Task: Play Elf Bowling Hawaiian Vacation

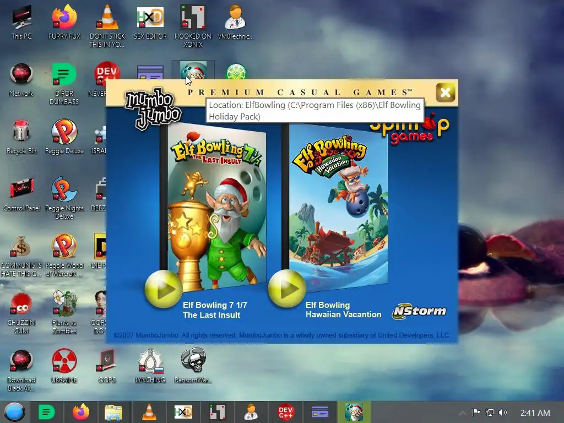Action: tap(286, 289)
